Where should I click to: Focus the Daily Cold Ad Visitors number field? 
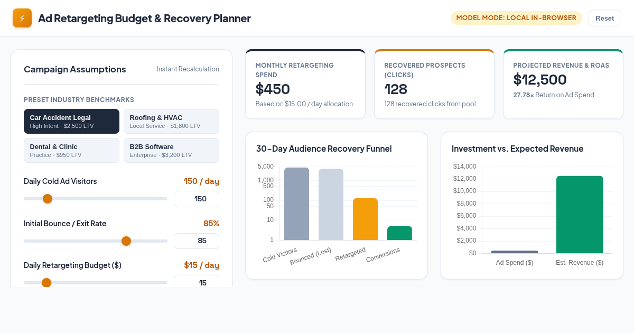pyautogui.click(x=197, y=199)
